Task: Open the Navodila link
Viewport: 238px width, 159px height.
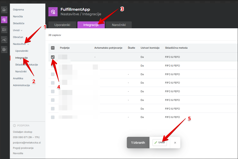Action: tap(18, 153)
